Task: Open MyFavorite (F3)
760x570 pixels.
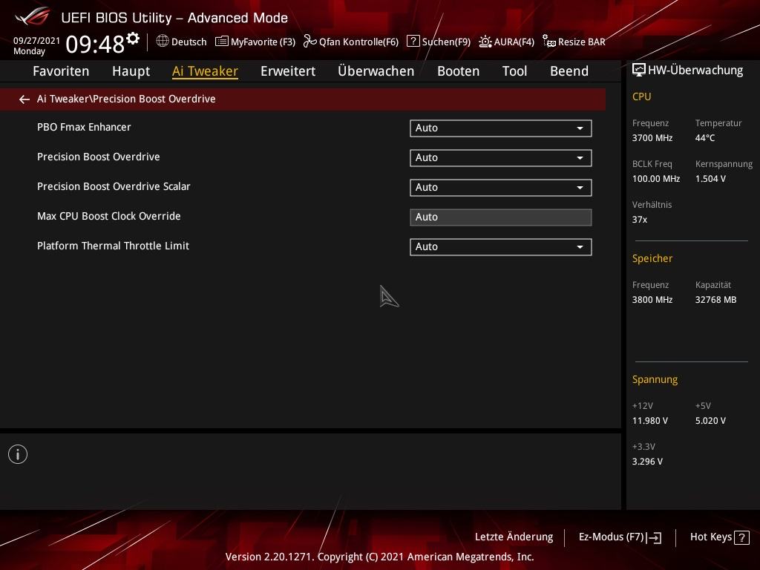Action: tap(255, 42)
